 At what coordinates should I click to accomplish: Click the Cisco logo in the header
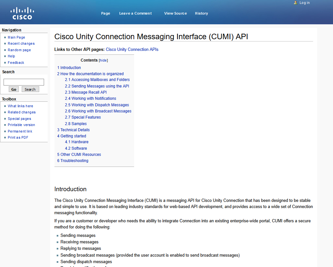point(22,13)
